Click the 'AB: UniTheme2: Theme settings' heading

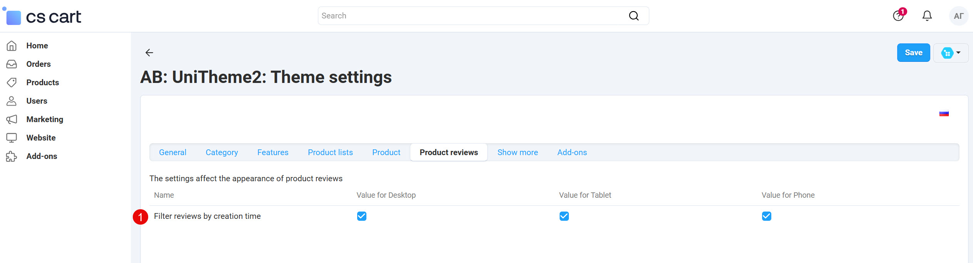(x=266, y=77)
